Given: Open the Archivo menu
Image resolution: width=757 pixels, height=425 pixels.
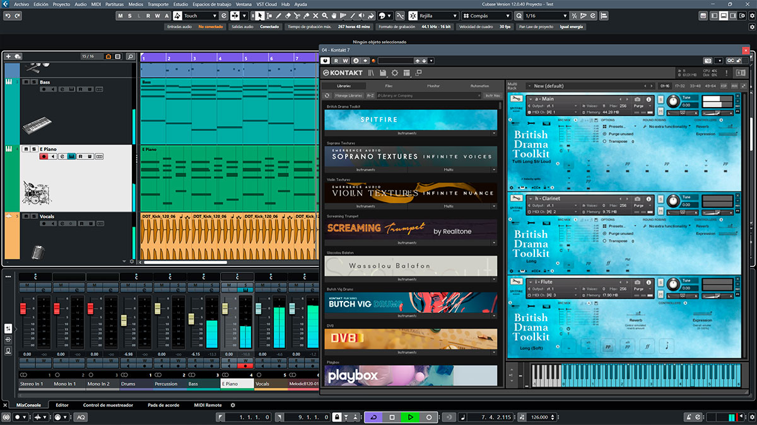Looking at the screenshot, I should point(21,4).
